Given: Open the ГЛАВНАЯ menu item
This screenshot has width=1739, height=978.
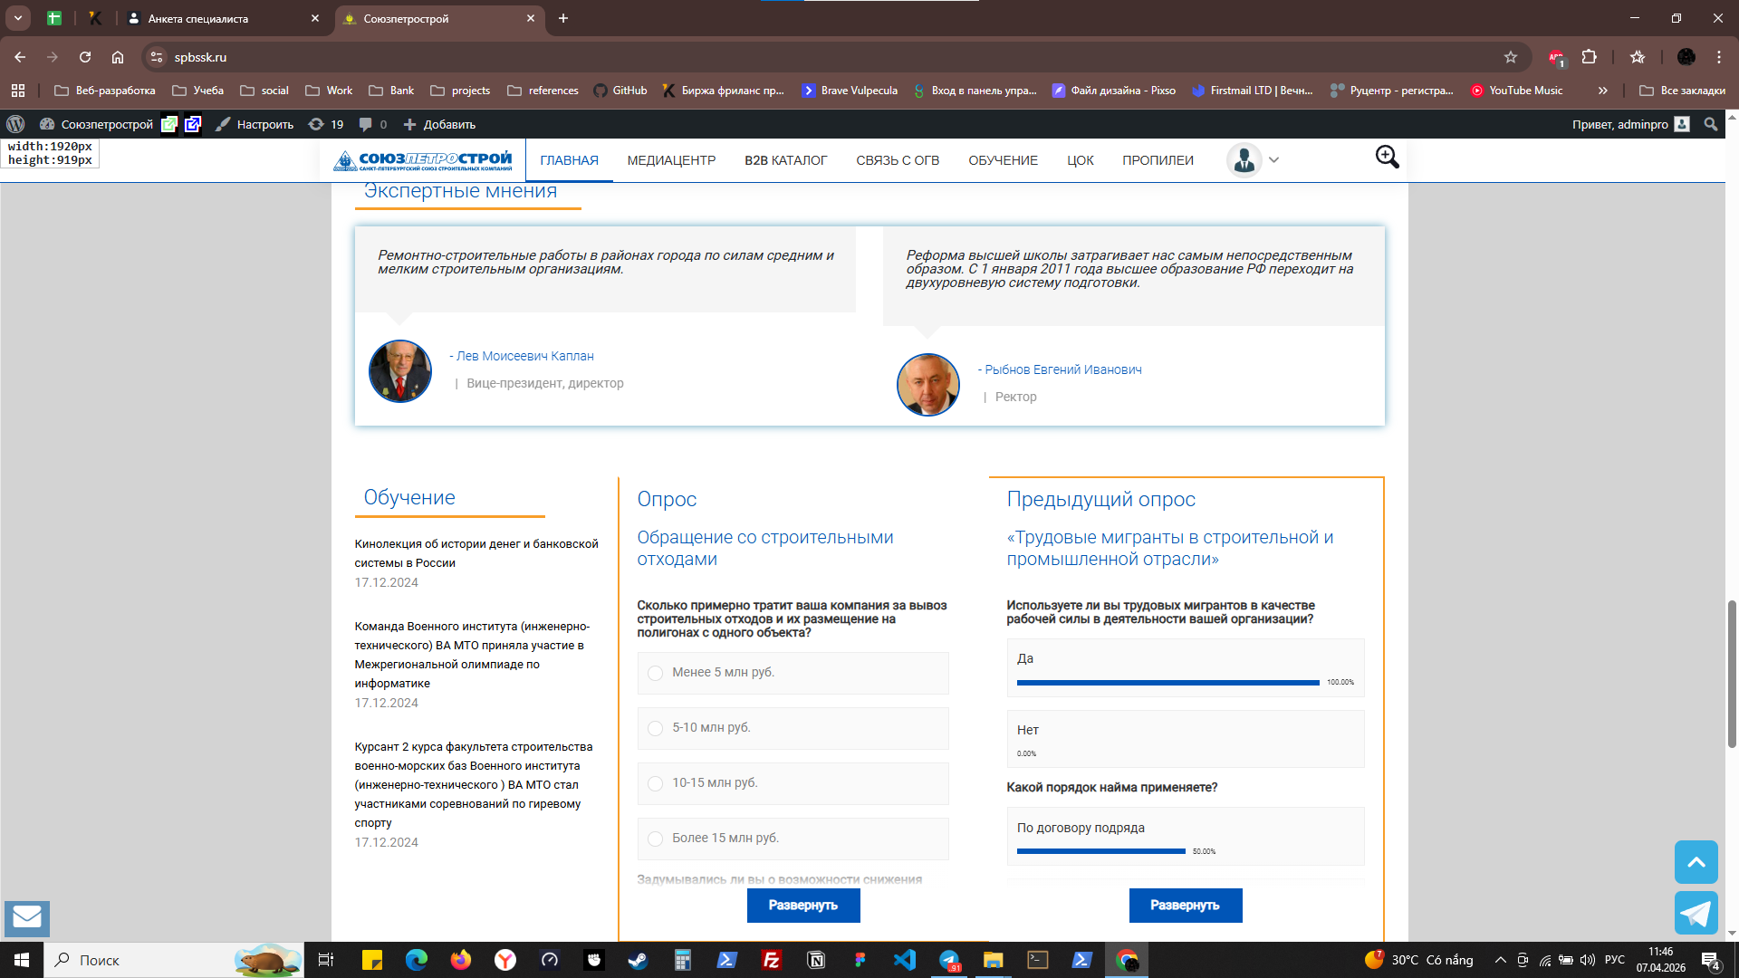Looking at the screenshot, I should 569,160.
